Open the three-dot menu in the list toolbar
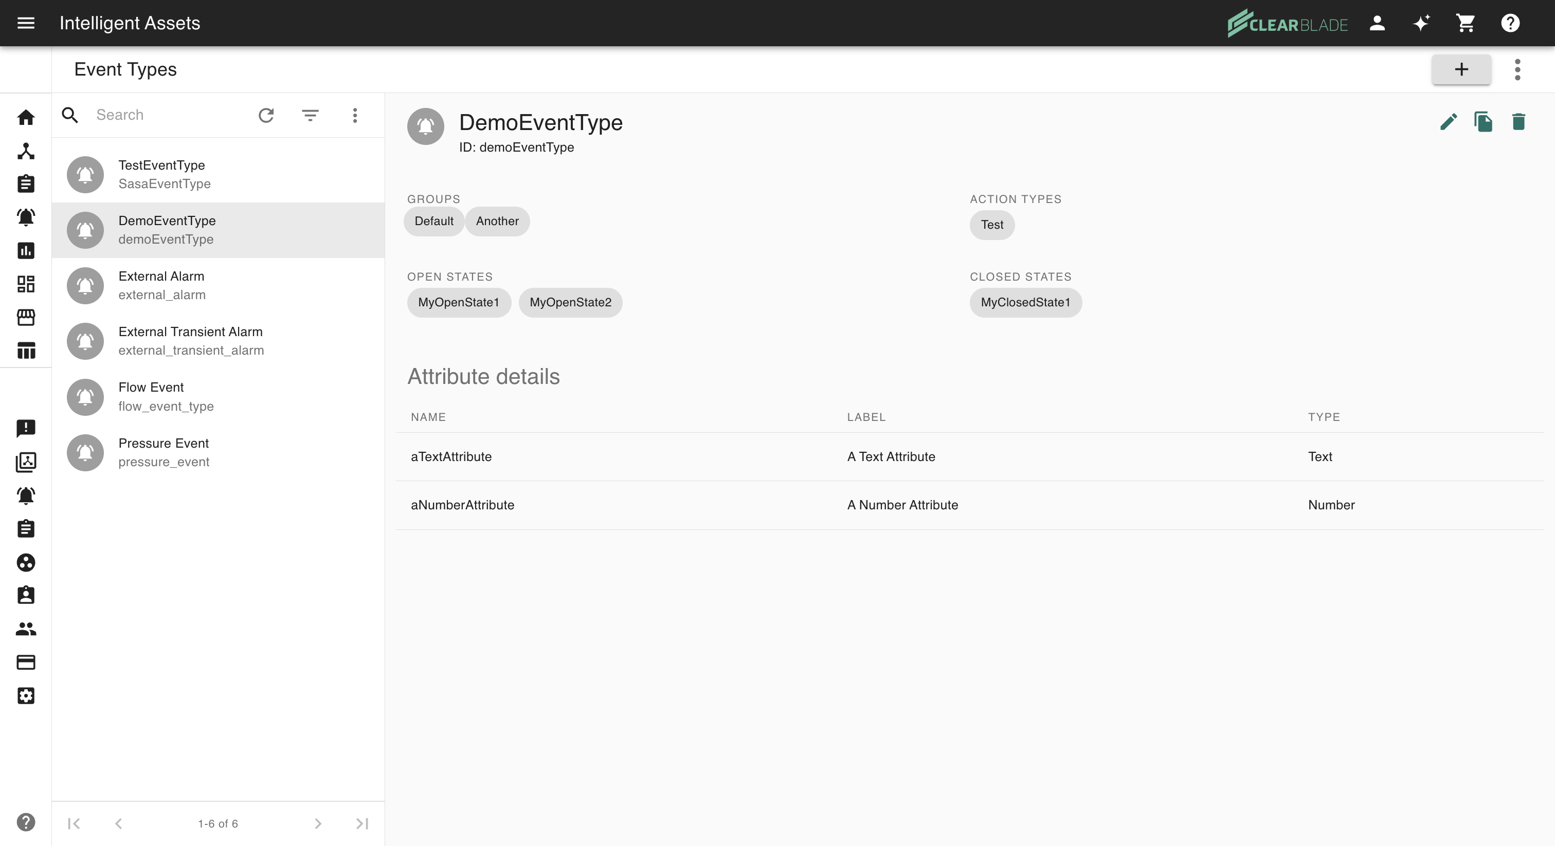 coord(355,115)
